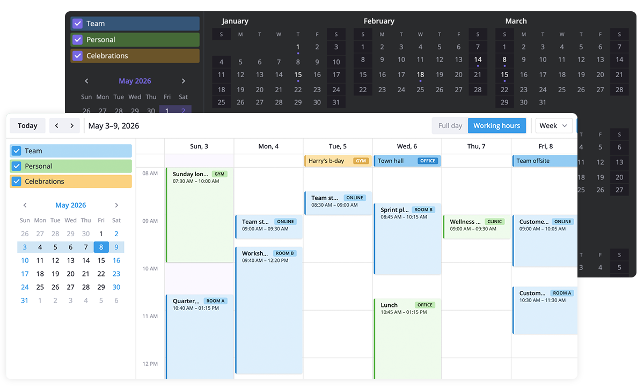Viewport: 644px width, 391px height.
Task: Click the January month title
Action: point(235,21)
